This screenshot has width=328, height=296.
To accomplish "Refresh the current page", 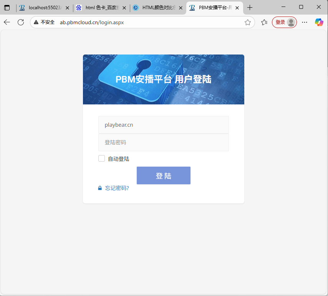I will coord(21,22).
